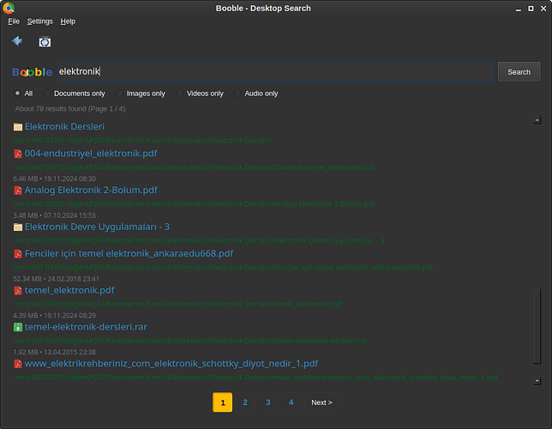Screen dimensions: 552x429
Task: Click '3.48 MB • 07.10.2024 15:53' text
Action: [54, 215]
